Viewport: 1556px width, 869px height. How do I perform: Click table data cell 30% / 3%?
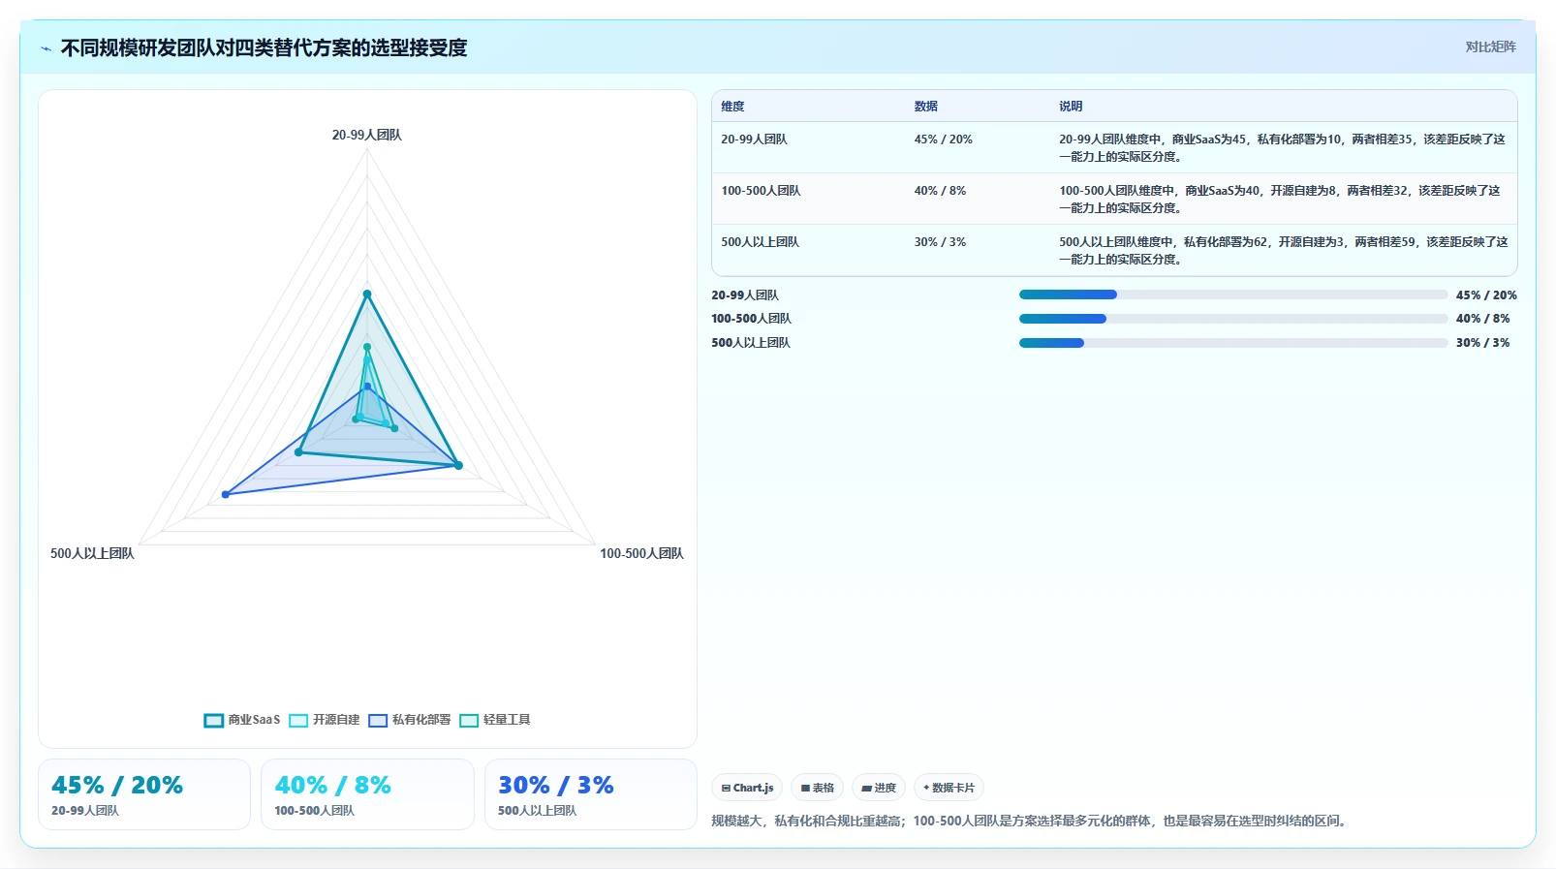coord(940,242)
